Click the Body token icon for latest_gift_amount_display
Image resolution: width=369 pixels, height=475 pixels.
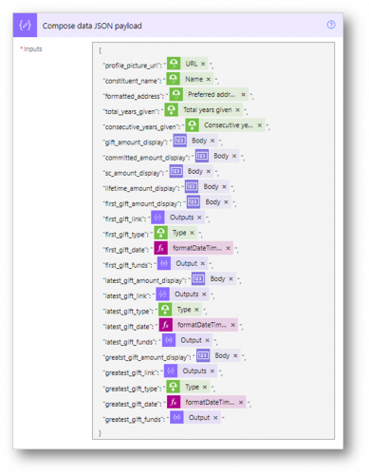tap(198, 278)
